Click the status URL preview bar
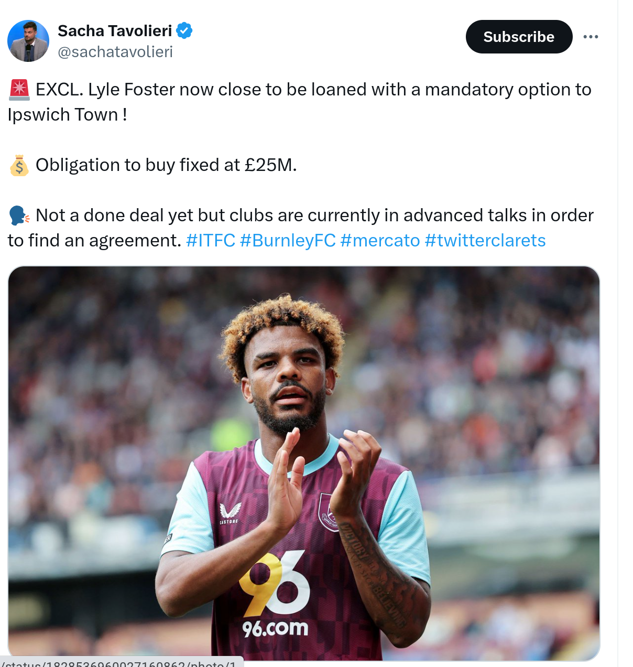 [x=122, y=663]
